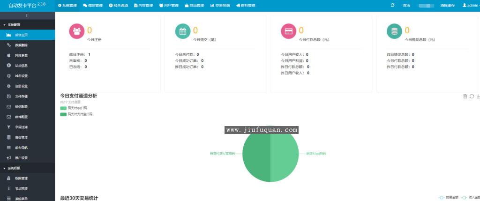
Task: Open the 内容管理 top menu
Action: coord(143,6)
